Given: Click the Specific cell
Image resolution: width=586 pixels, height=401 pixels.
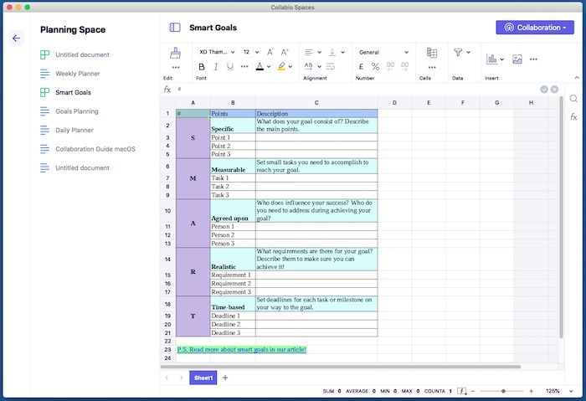Looking at the screenshot, I should [233, 126].
